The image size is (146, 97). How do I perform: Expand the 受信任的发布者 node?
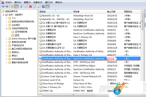(x=7, y=42)
